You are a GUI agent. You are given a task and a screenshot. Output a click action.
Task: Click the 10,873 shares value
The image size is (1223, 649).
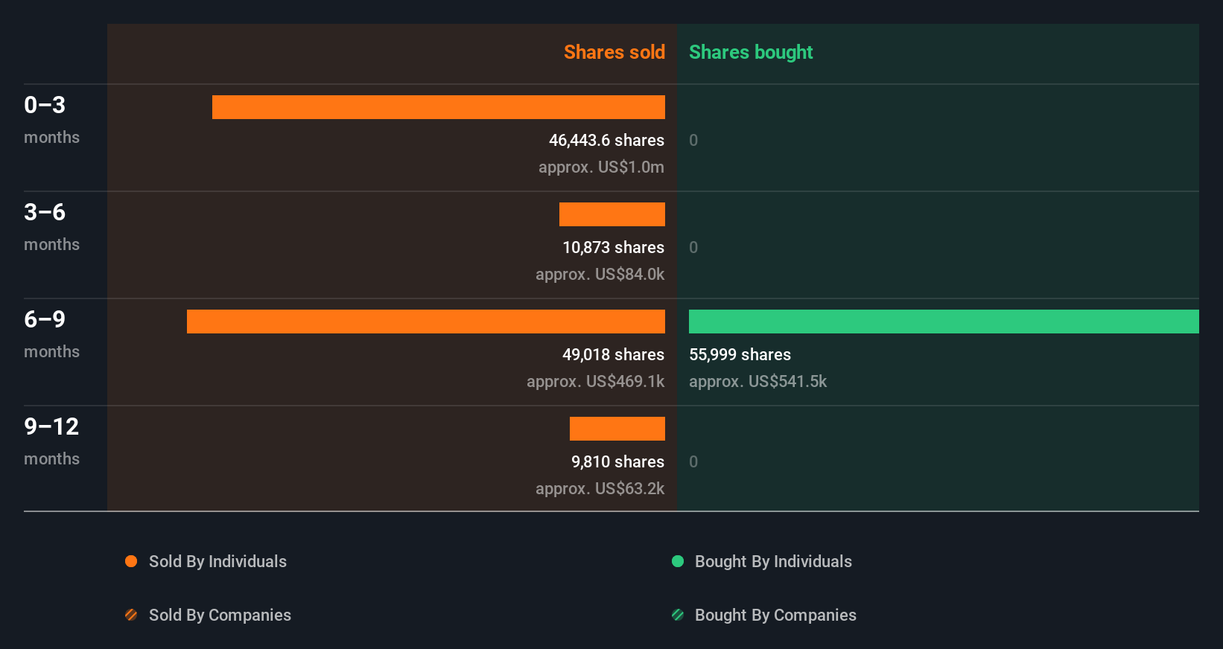(613, 248)
